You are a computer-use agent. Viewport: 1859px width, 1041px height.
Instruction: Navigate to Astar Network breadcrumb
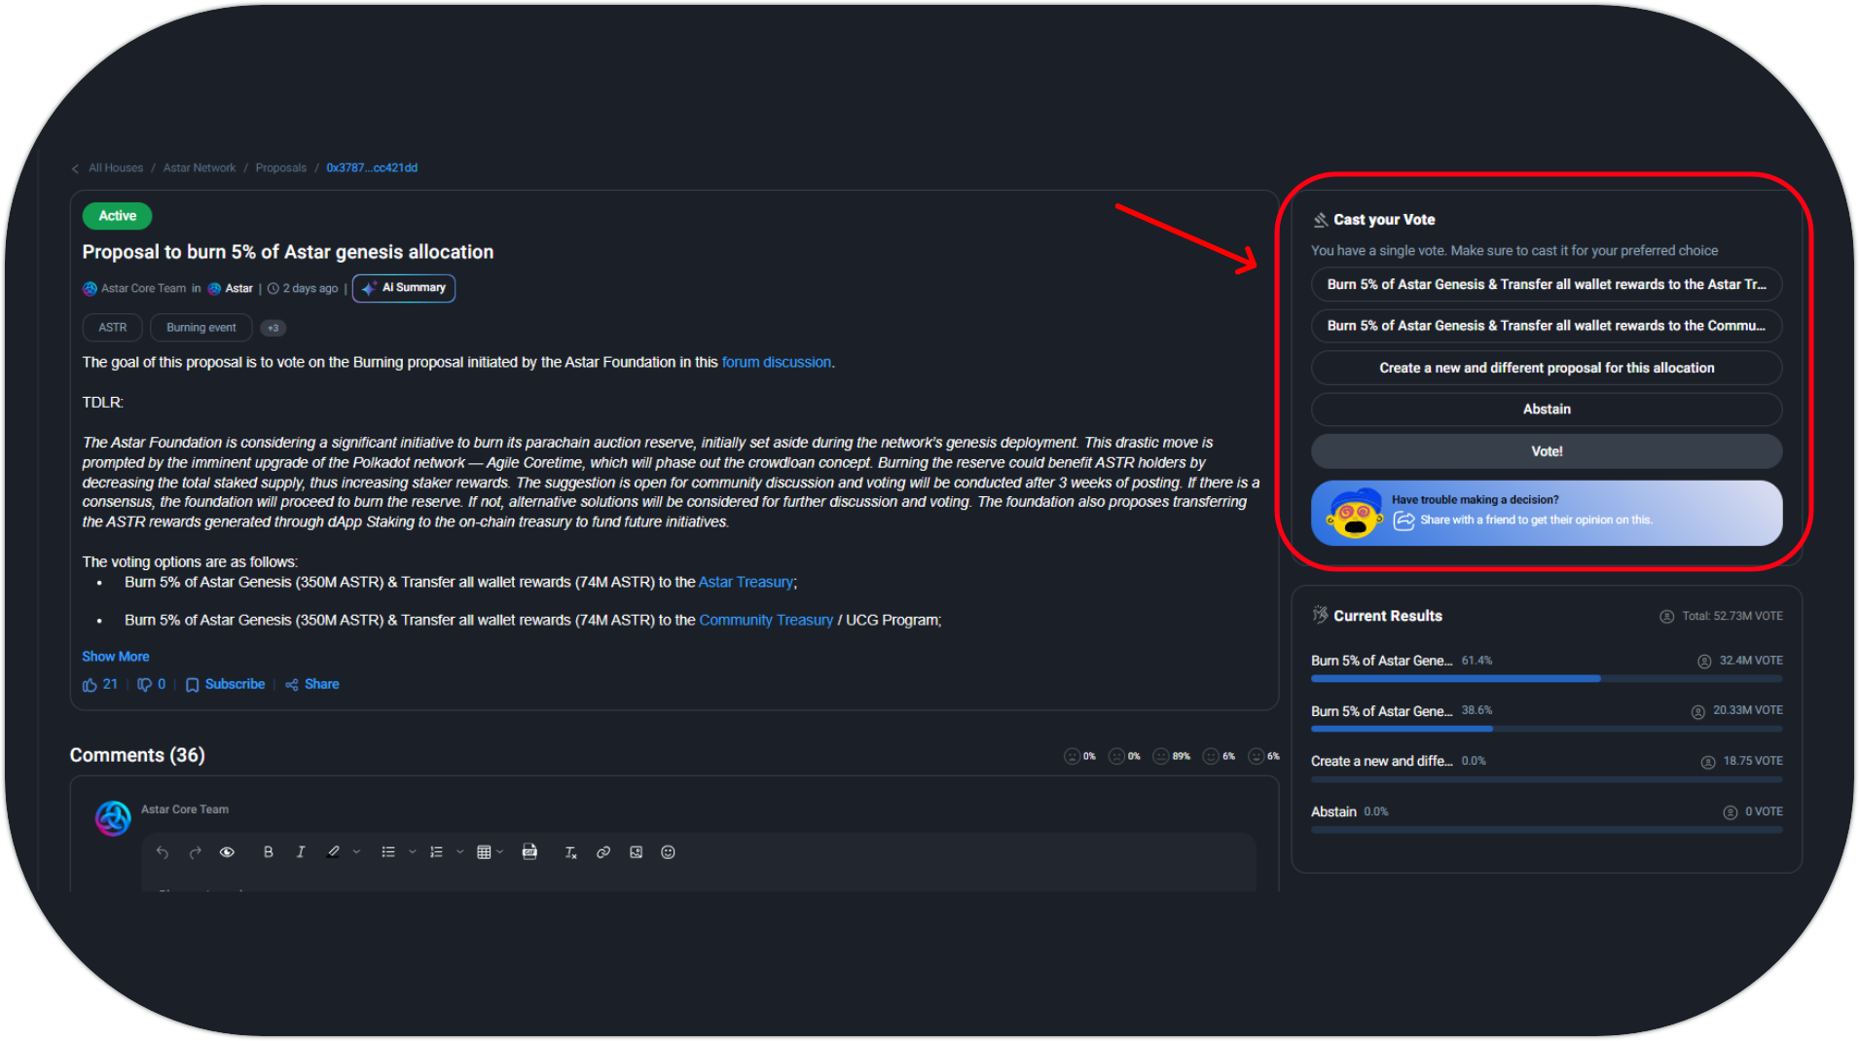click(x=199, y=168)
